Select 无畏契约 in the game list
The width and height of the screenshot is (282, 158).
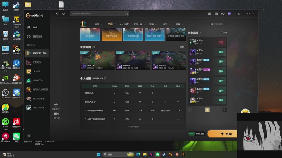tap(37, 62)
